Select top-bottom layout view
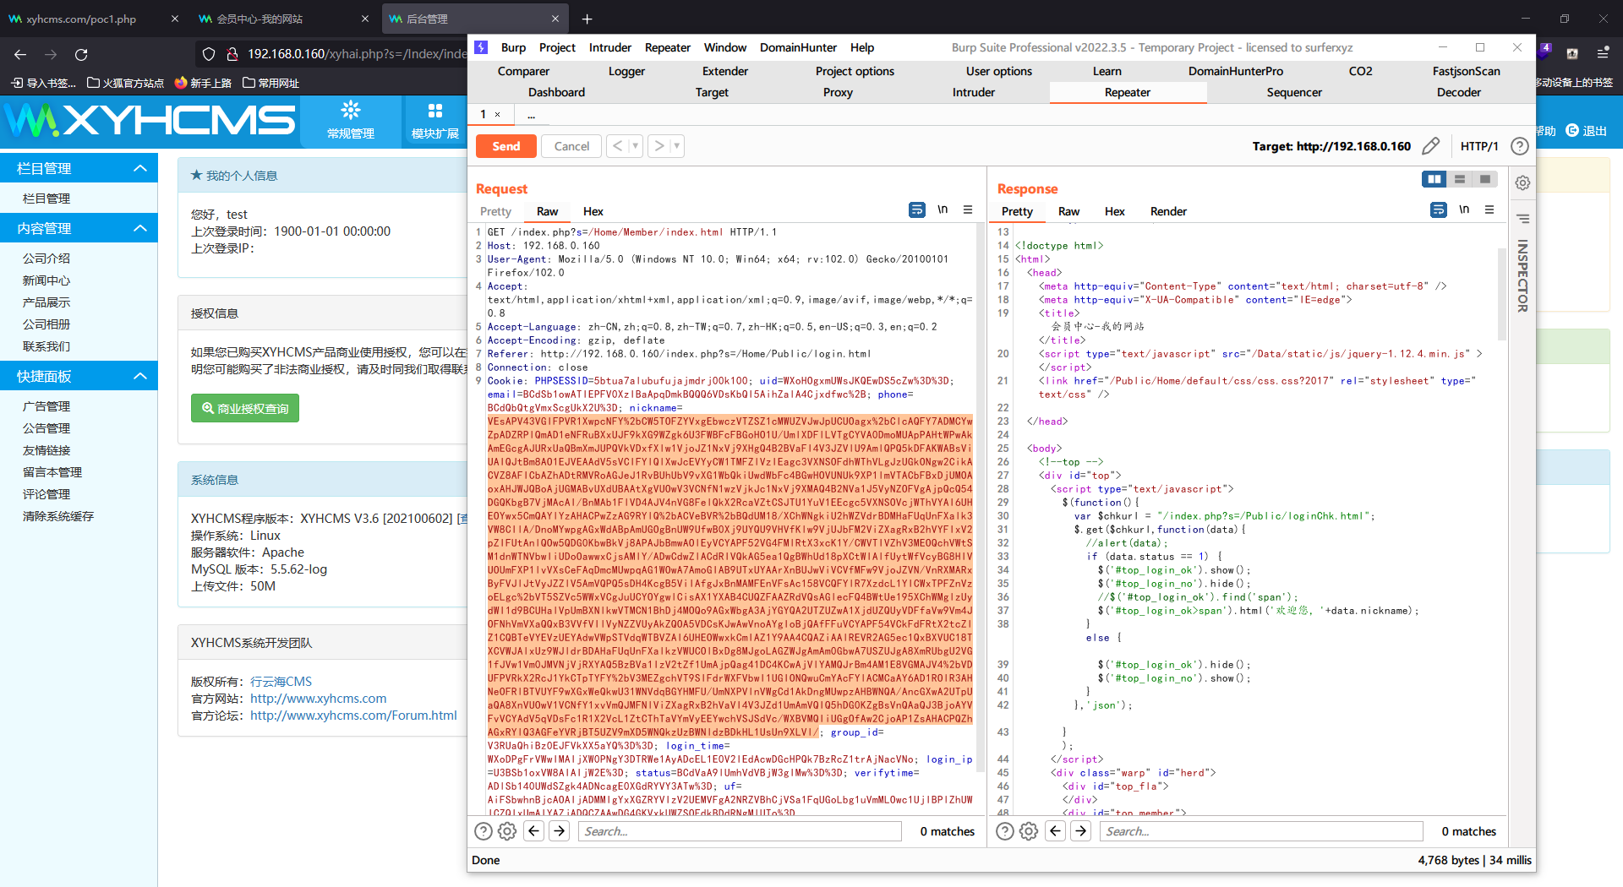The width and height of the screenshot is (1623, 887). point(1460,179)
